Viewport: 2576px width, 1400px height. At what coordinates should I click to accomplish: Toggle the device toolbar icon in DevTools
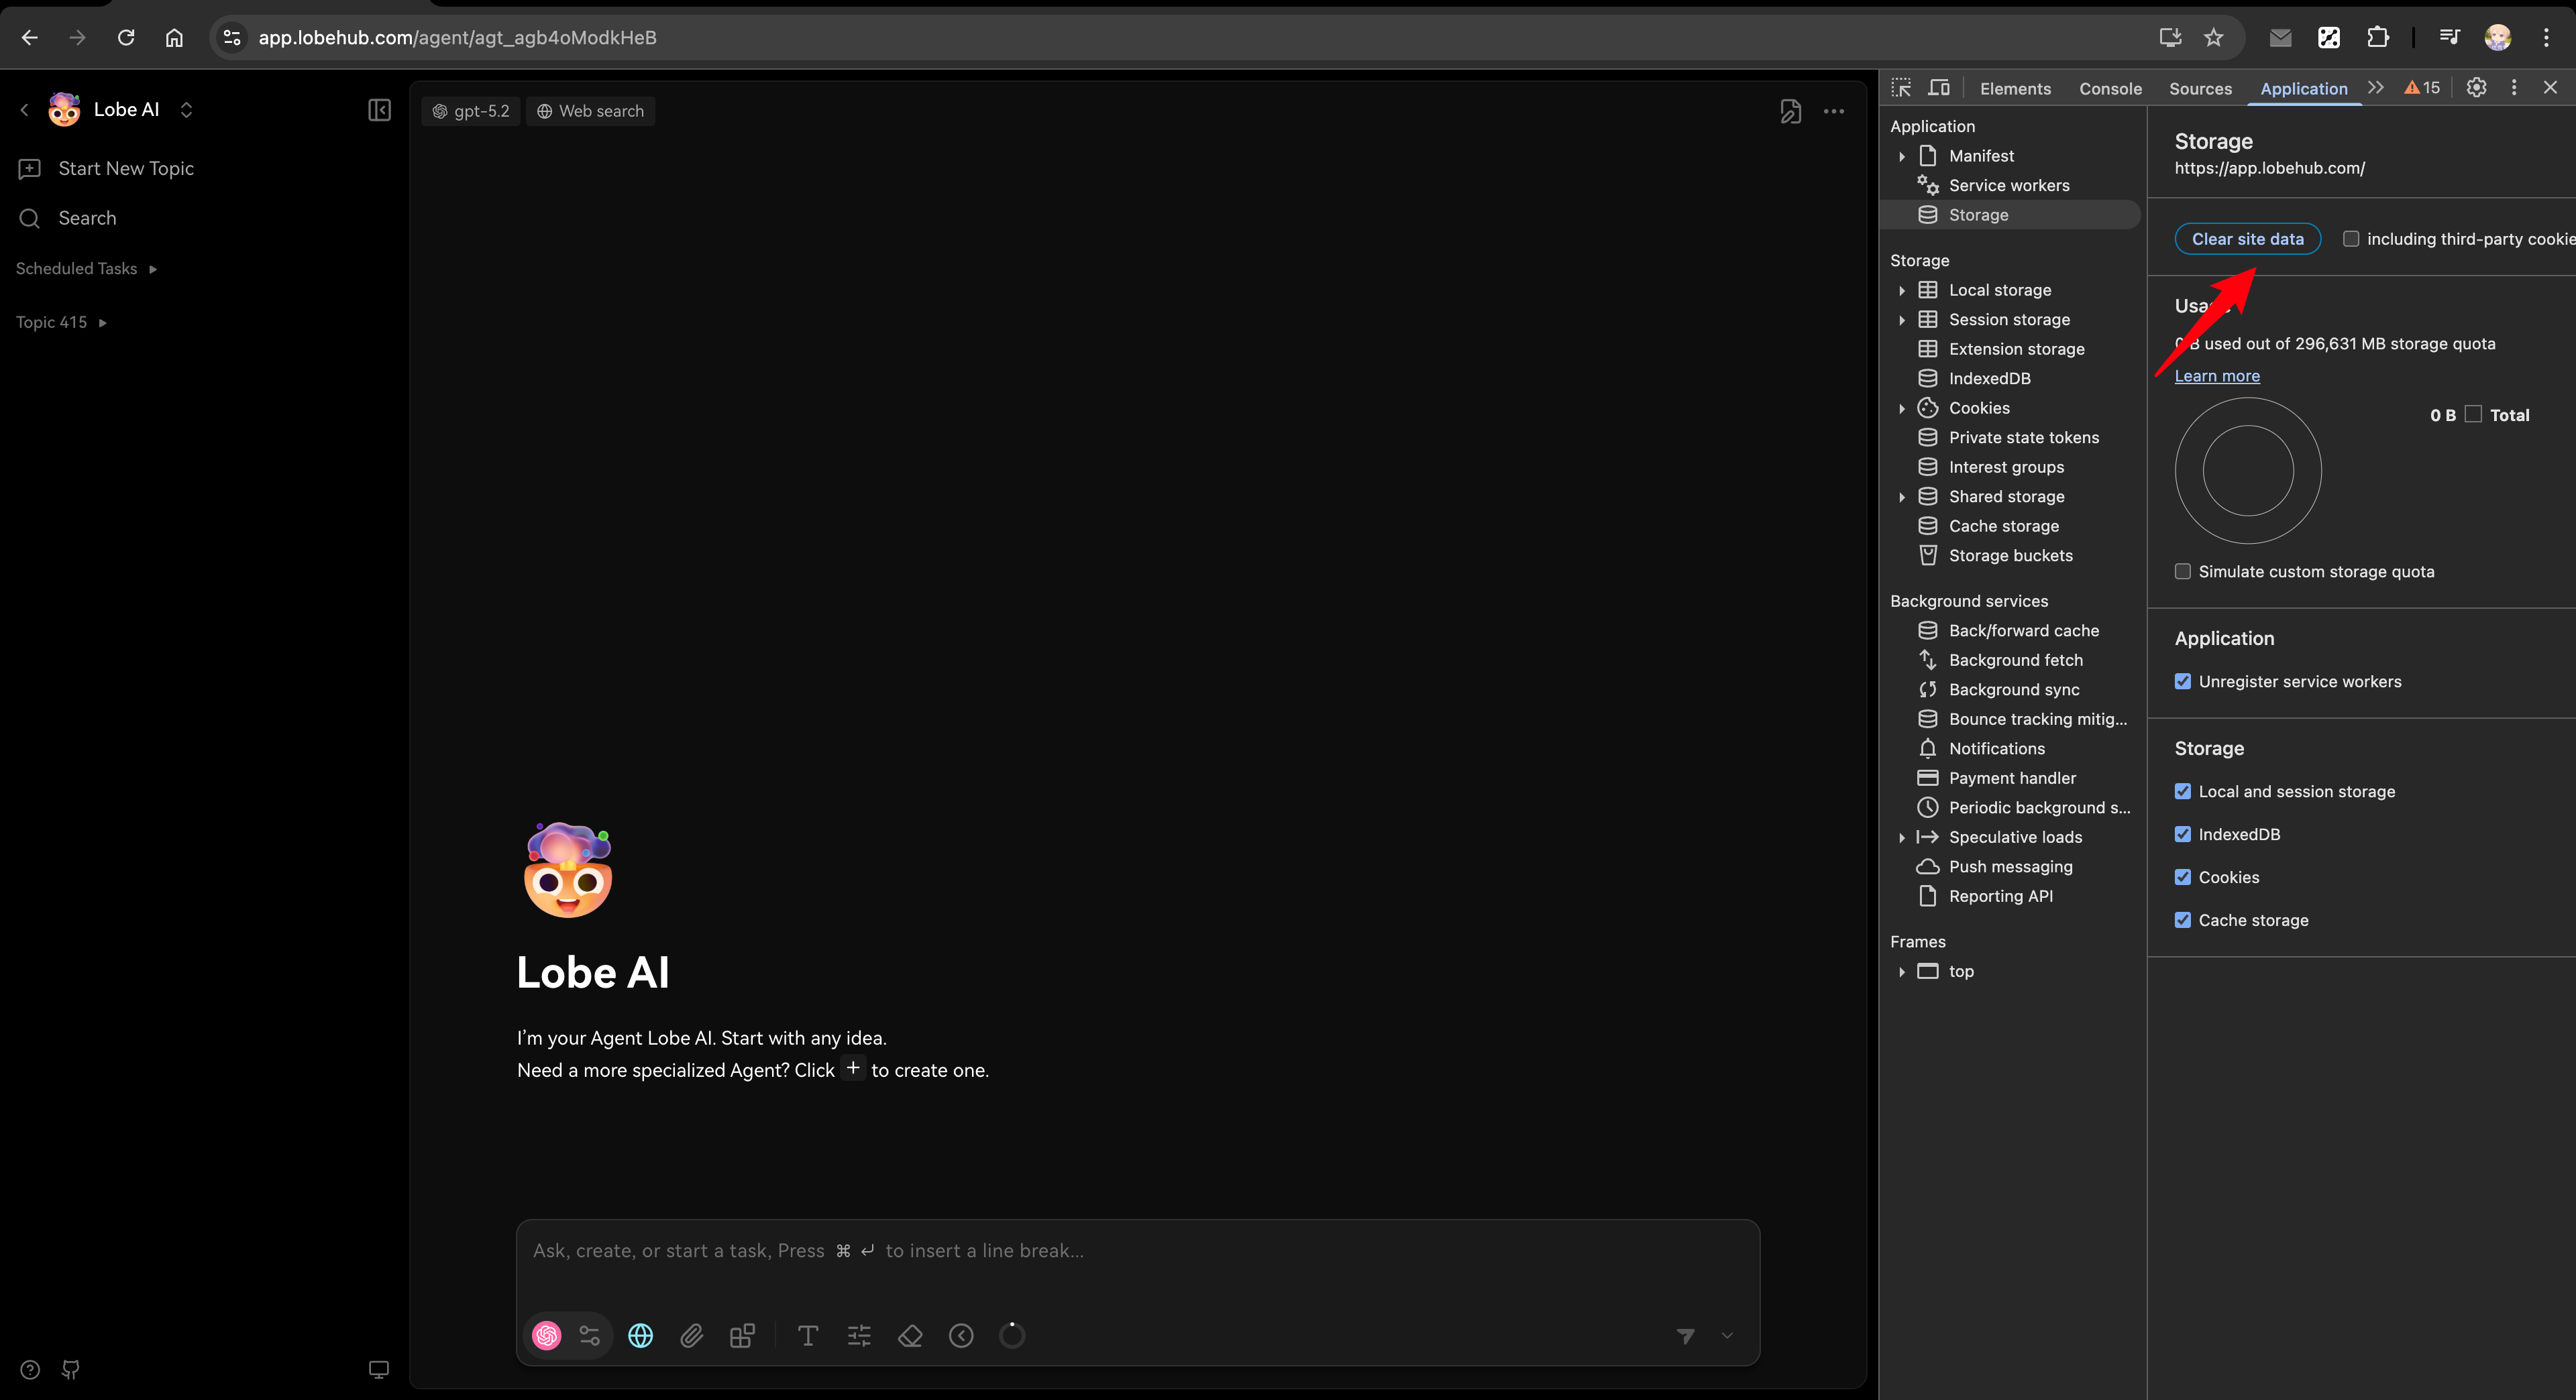pos(1938,88)
